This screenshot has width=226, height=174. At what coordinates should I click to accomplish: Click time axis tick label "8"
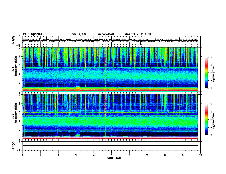click(x=165, y=155)
